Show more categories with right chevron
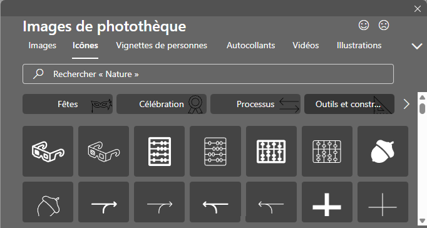The height and width of the screenshot is (228, 427). [x=406, y=104]
